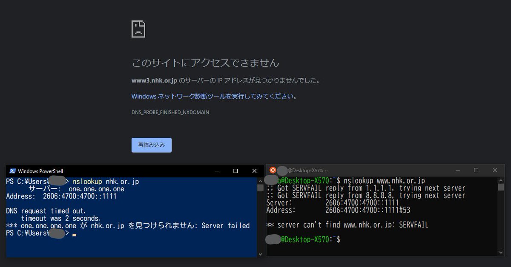The width and height of the screenshot is (511, 267).
Task: Click 'nslookup www.nhk.or.jp' command in Ubuntu terminal
Action: click(384, 181)
